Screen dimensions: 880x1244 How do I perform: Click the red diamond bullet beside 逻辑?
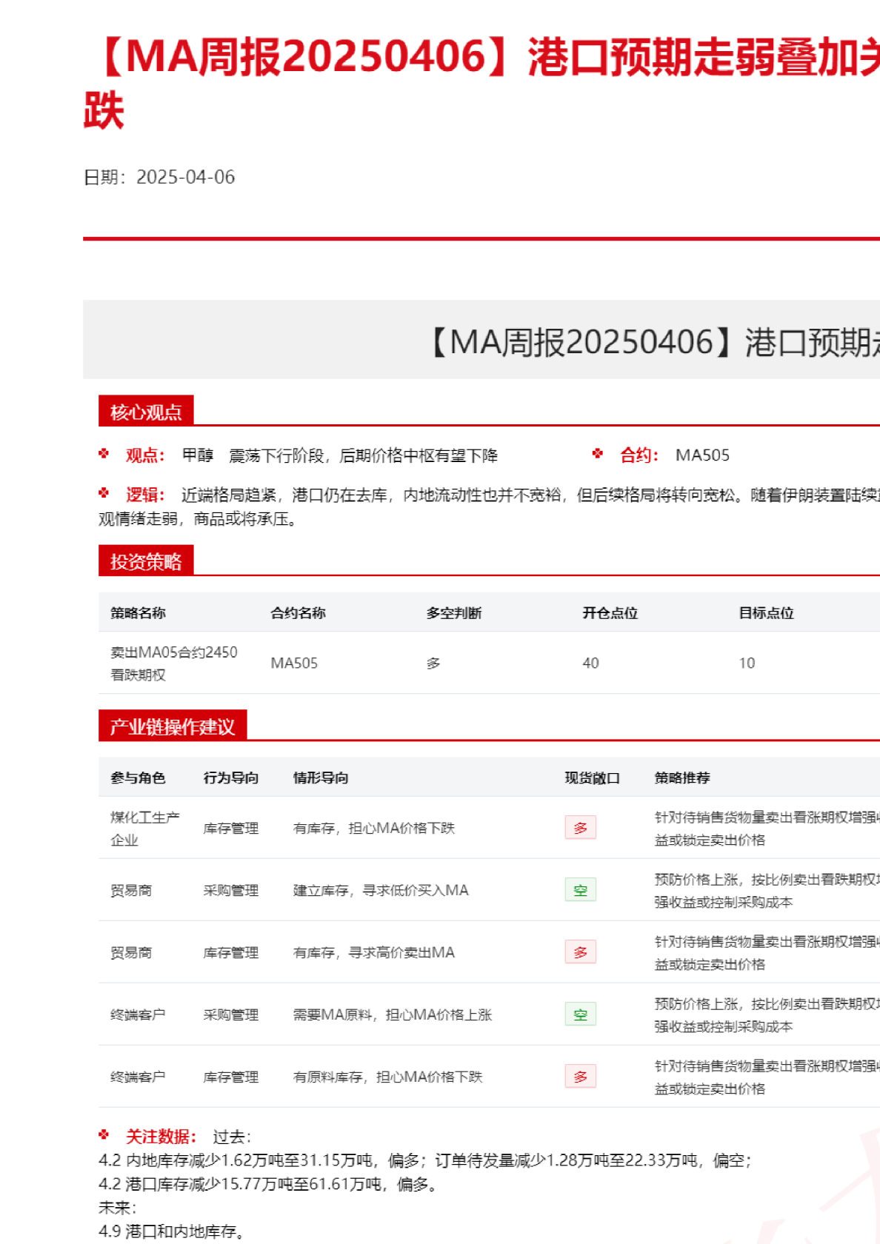(x=104, y=493)
